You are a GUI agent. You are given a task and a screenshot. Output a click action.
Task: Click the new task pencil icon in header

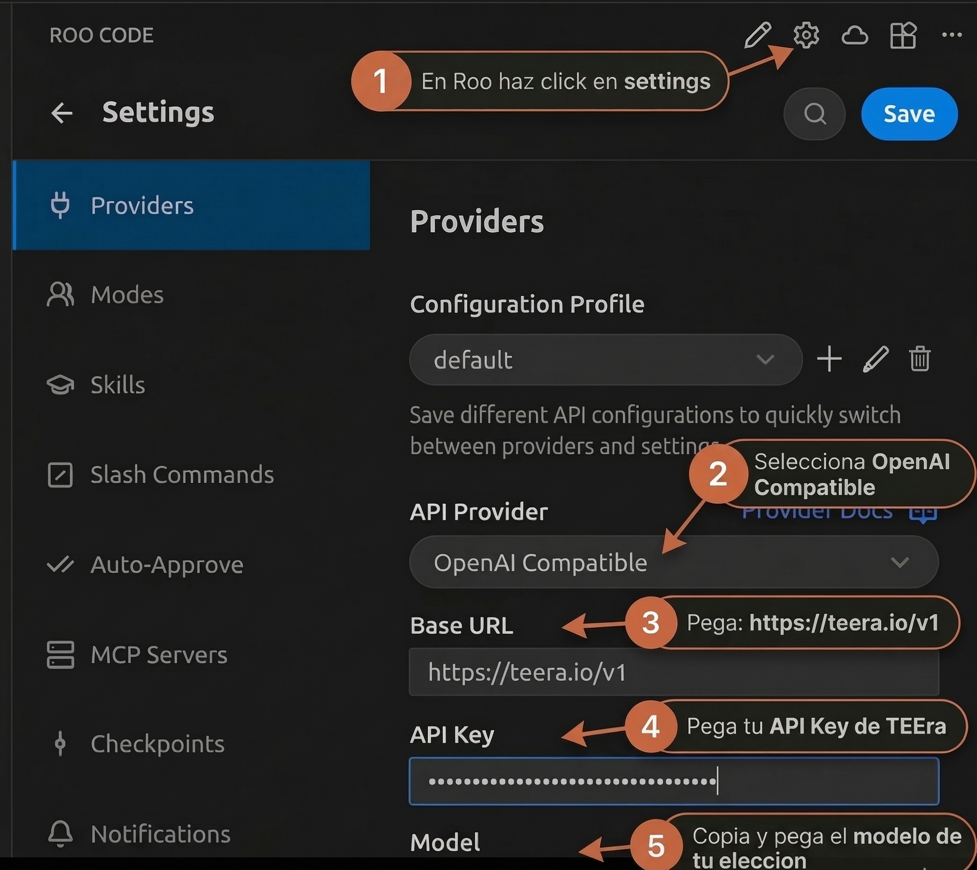click(758, 35)
